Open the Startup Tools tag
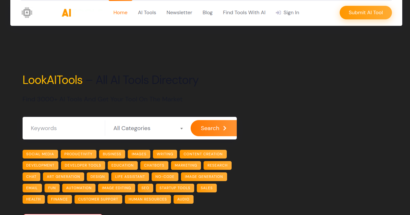Viewport: 410px width, 215px height. pyautogui.click(x=175, y=188)
